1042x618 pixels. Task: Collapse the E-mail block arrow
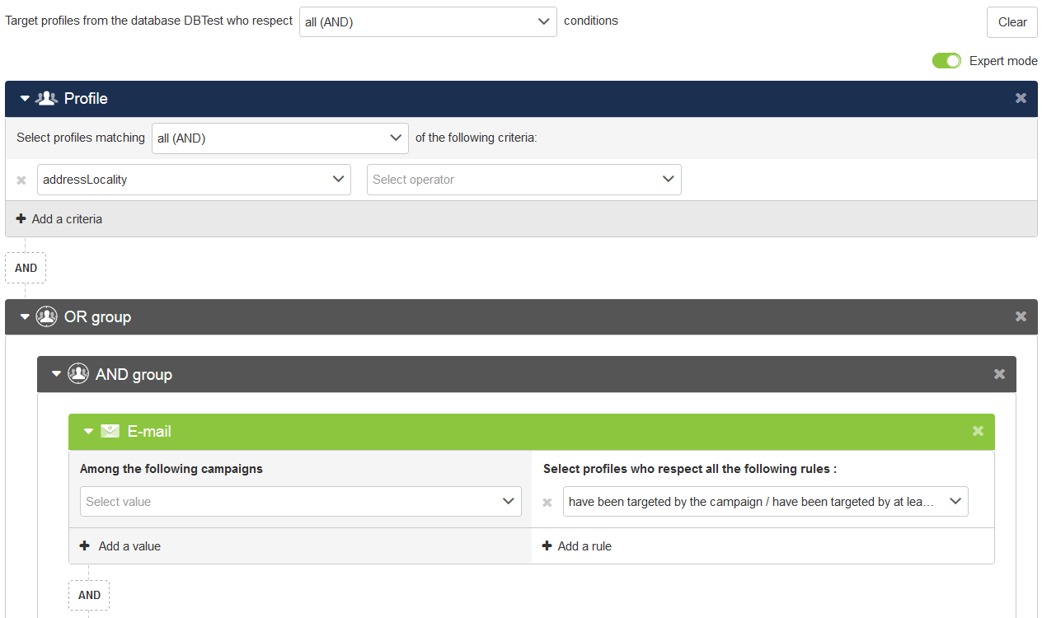(88, 432)
